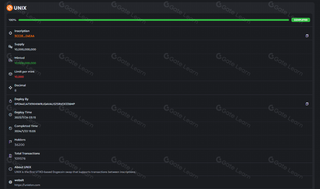Click the Inscription label
320x189 pixels.
(22, 31)
